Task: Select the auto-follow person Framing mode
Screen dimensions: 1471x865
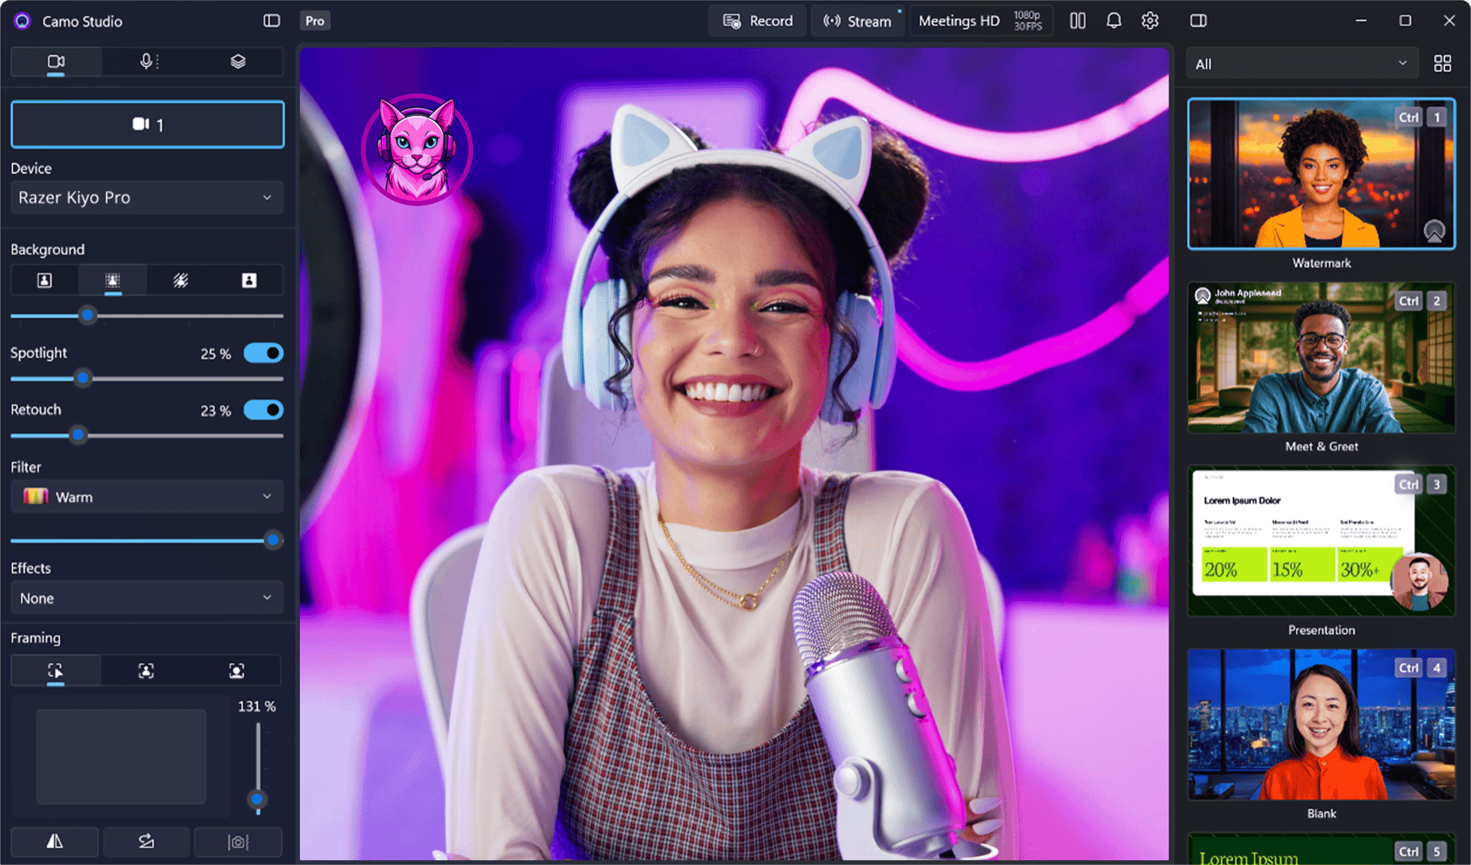Action: [146, 671]
